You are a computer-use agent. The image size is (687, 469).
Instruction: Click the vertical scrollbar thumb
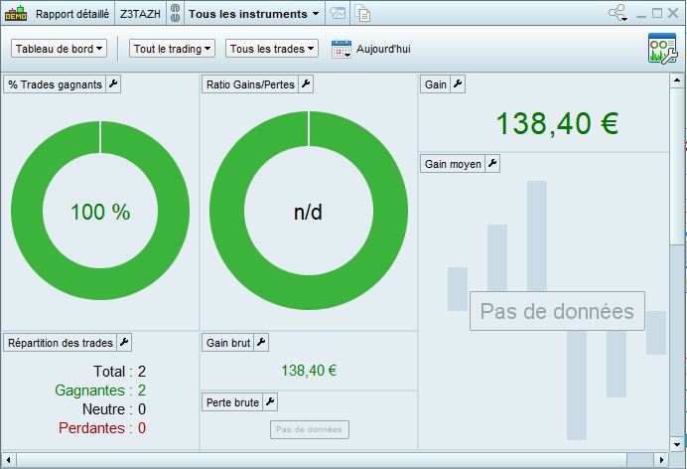(676, 167)
